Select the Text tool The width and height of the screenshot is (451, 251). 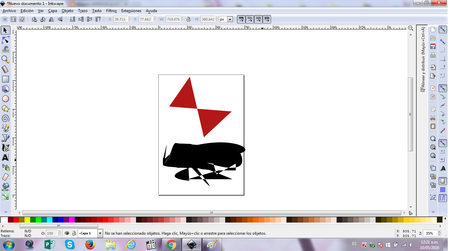pos(5,157)
